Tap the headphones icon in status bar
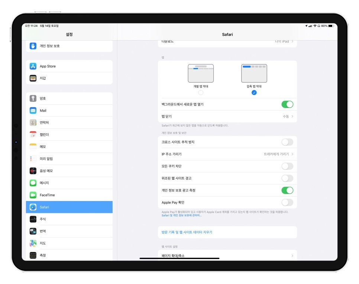Viewport: 359px width, 284px height. tap(319, 26)
